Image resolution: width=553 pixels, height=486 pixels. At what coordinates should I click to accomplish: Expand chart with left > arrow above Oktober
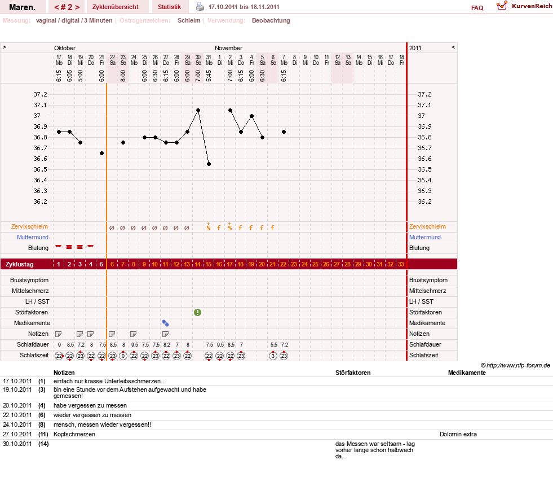[5, 47]
